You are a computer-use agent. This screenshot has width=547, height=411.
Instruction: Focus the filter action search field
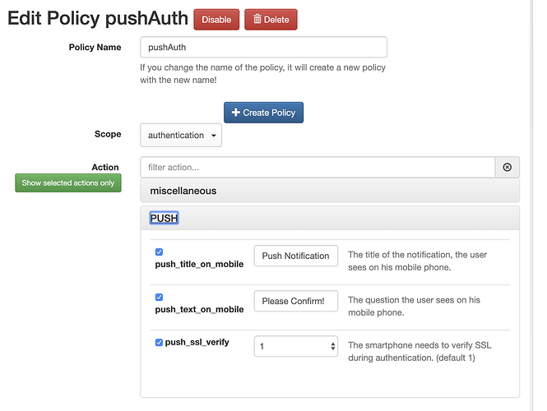coord(318,168)
